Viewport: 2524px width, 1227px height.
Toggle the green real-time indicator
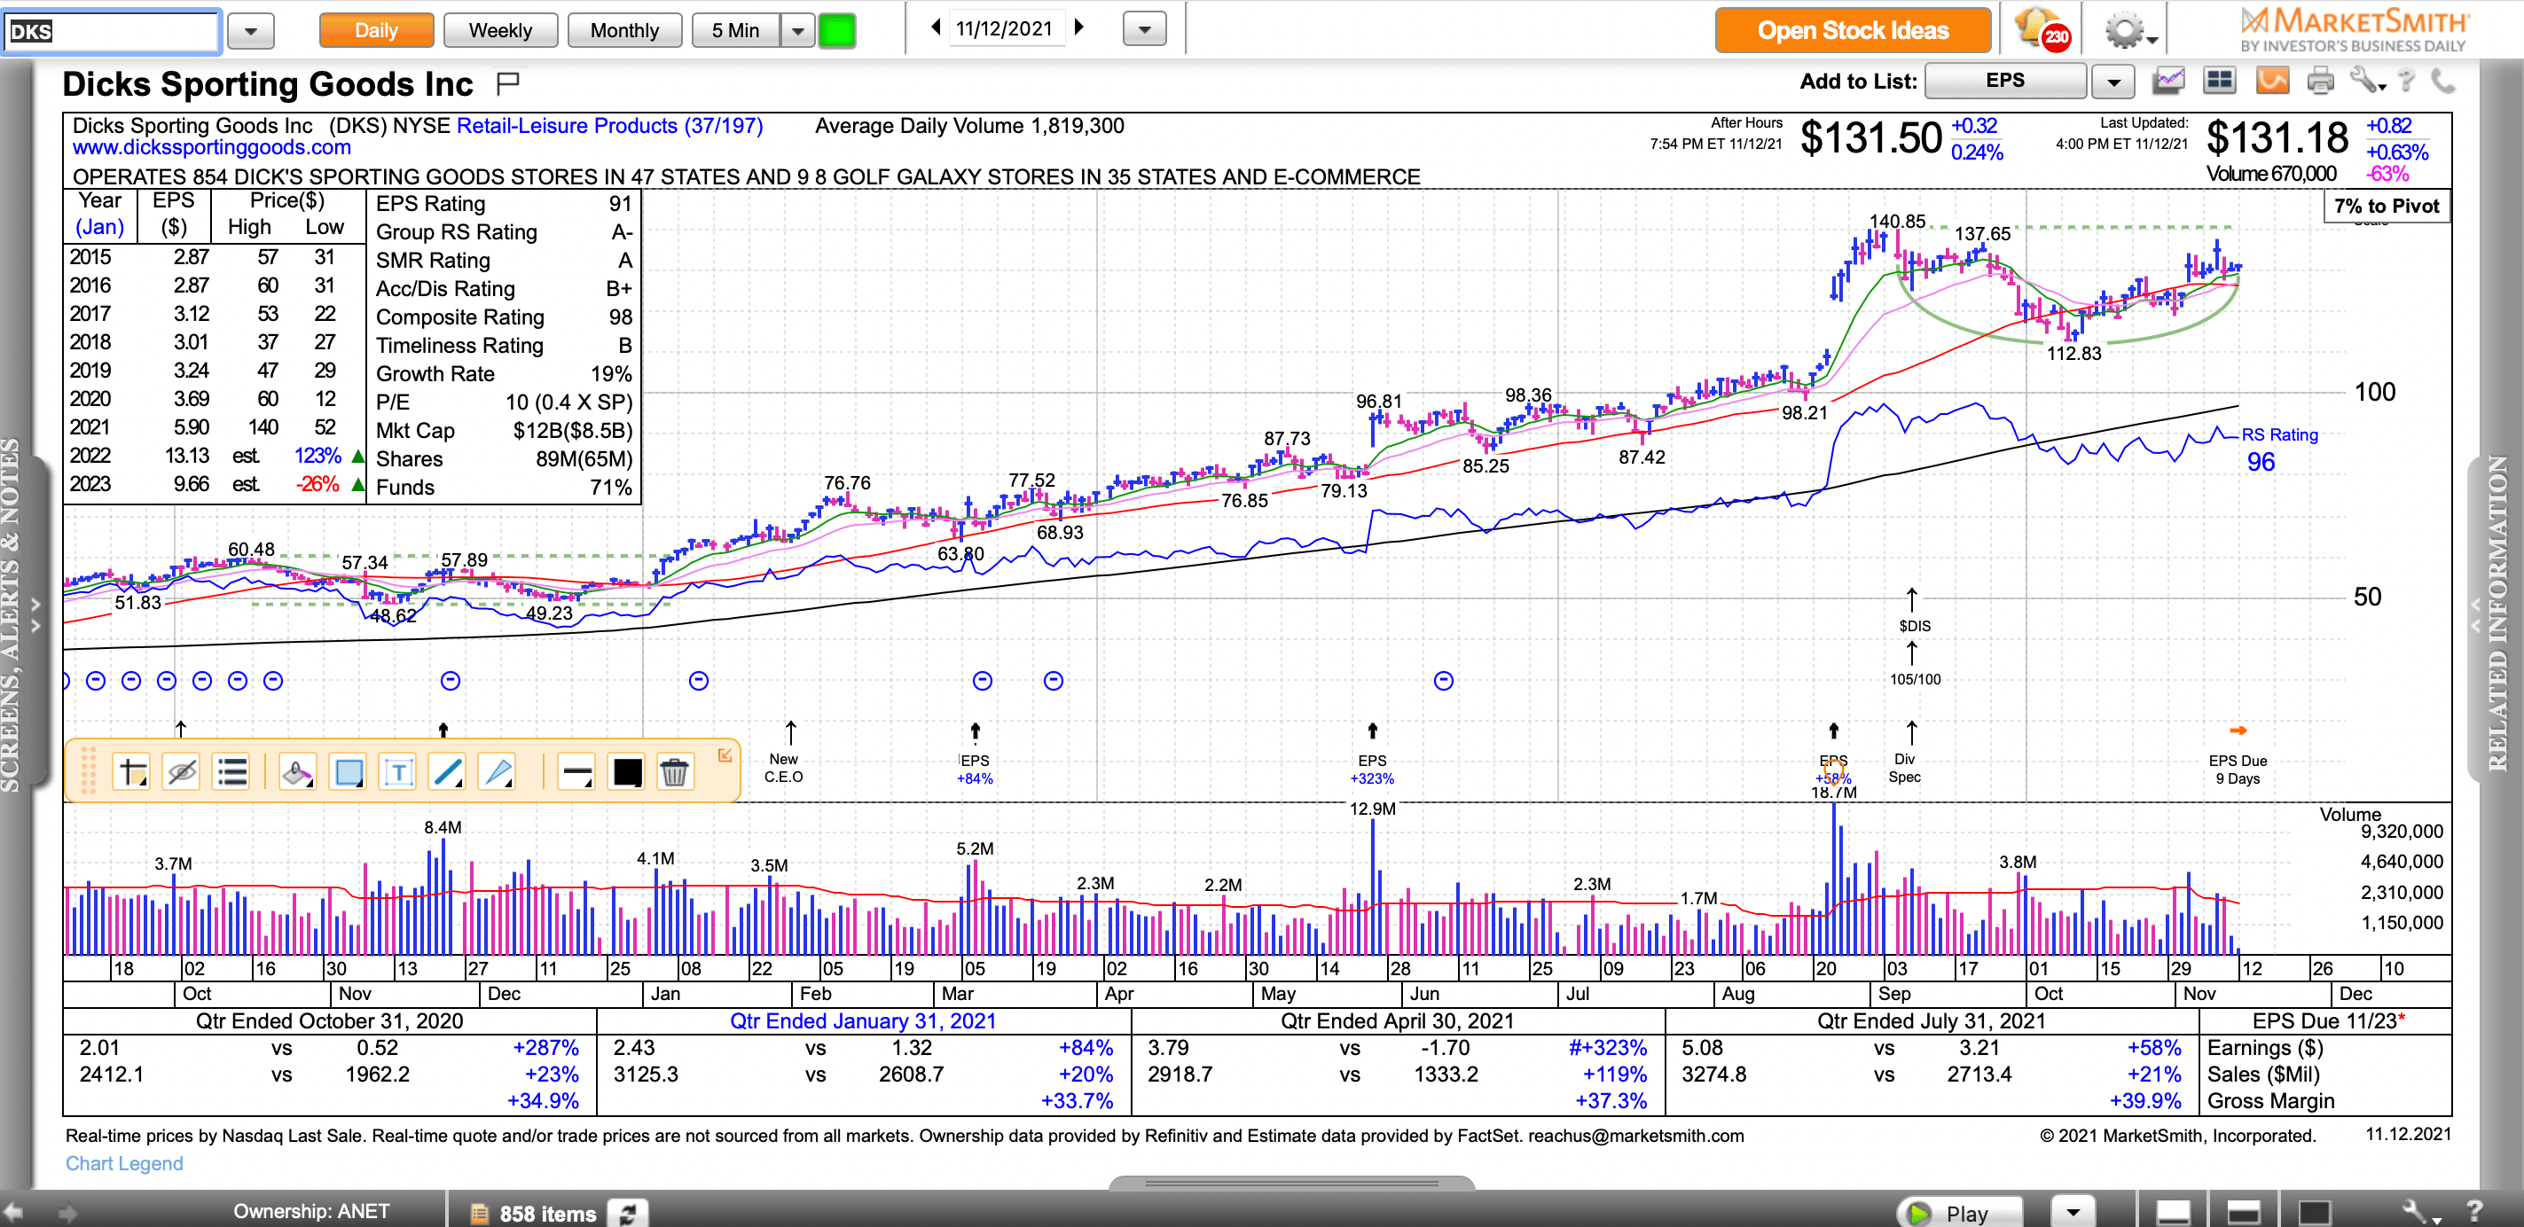click(x=837, y=30)
